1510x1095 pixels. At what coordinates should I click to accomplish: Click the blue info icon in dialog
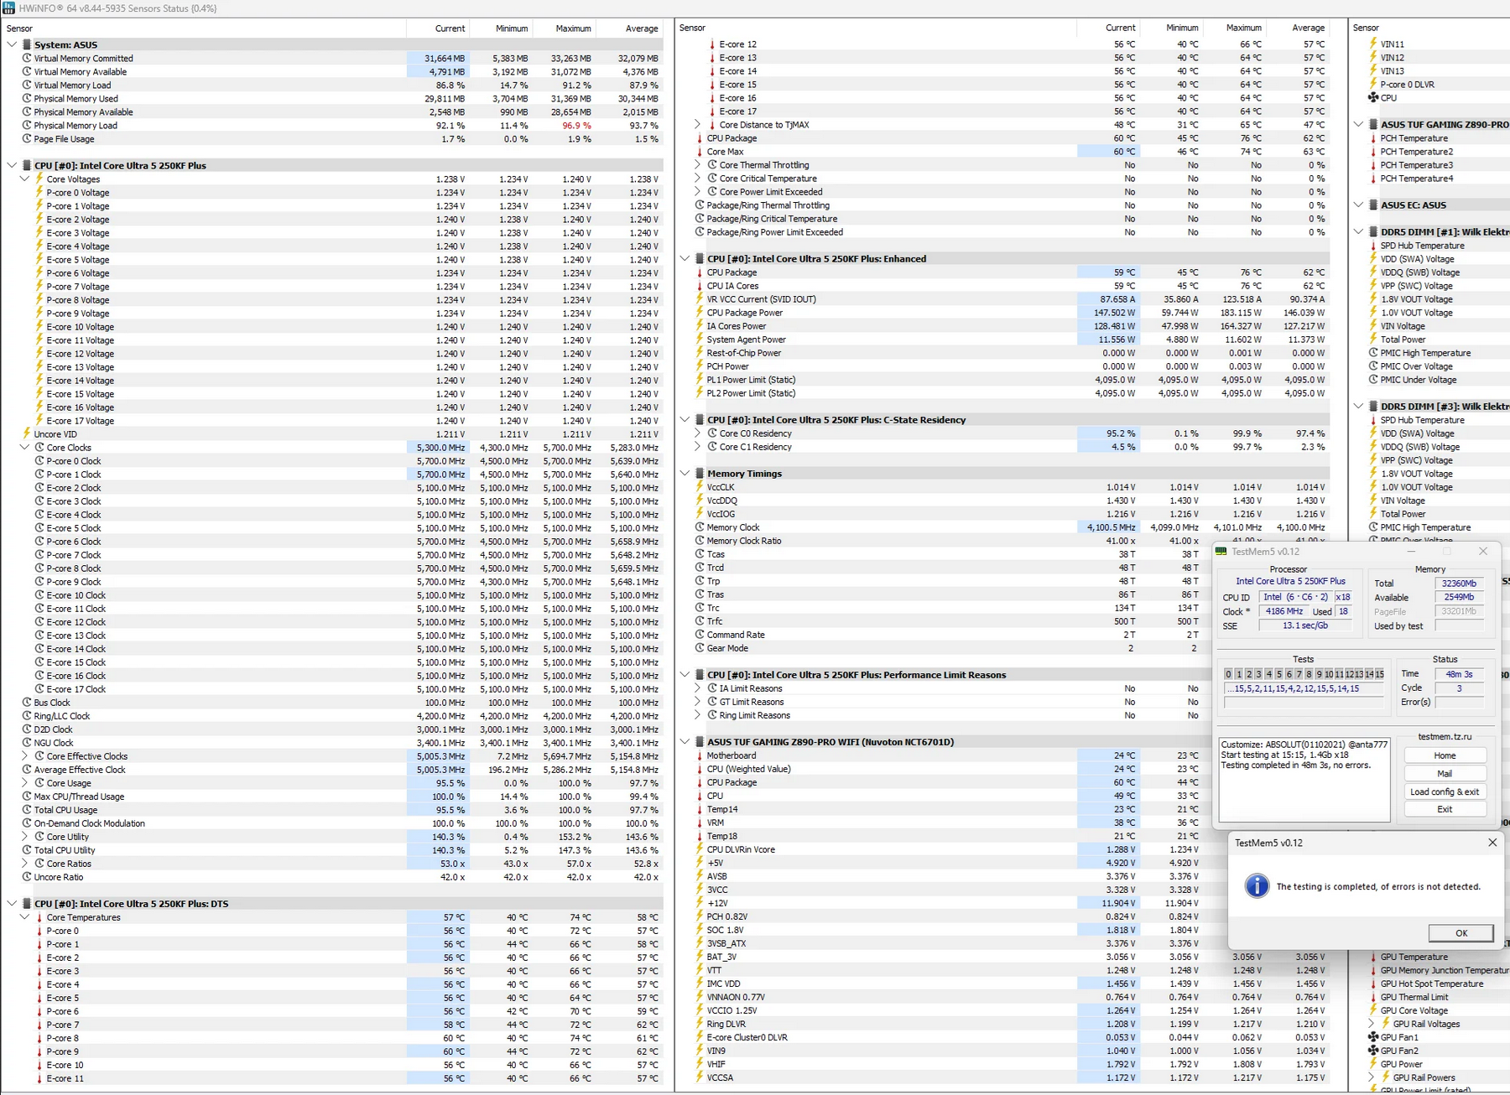click(1256, 886)
